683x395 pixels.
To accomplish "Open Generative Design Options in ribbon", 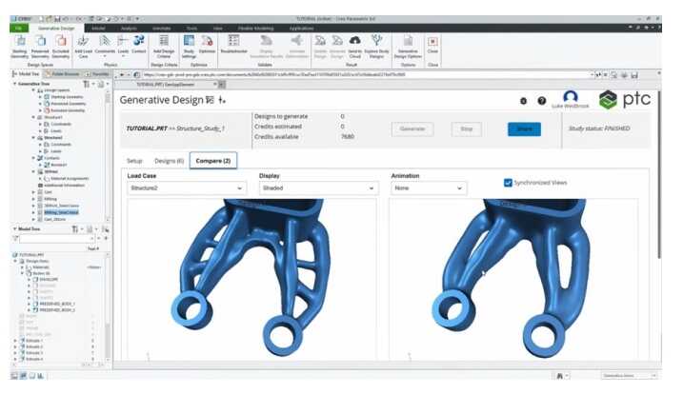I will [408, 46].
